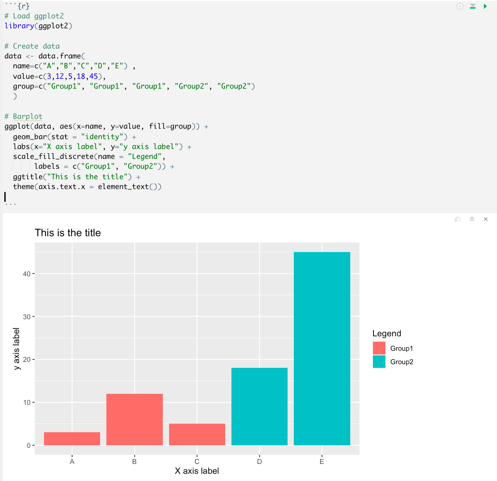497x481 pixels.
Task: Click the ```{r} chunk header
Action: click(18, 6)
